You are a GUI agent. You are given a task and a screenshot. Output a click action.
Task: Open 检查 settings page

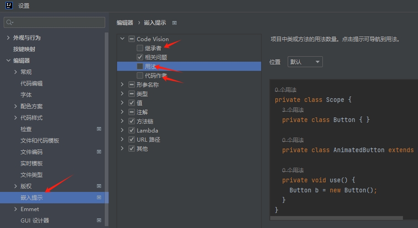26,129
